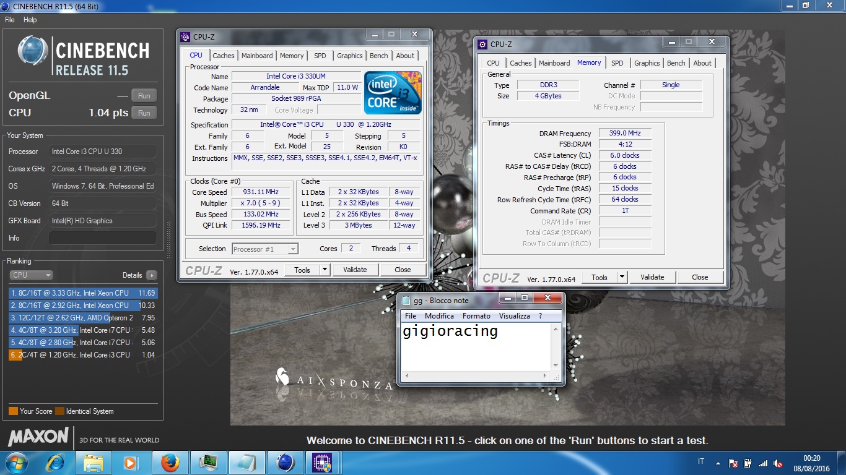Switch to Notepad taskbar icon
This screenshot has width=846, height=475.
coord(246,462)
